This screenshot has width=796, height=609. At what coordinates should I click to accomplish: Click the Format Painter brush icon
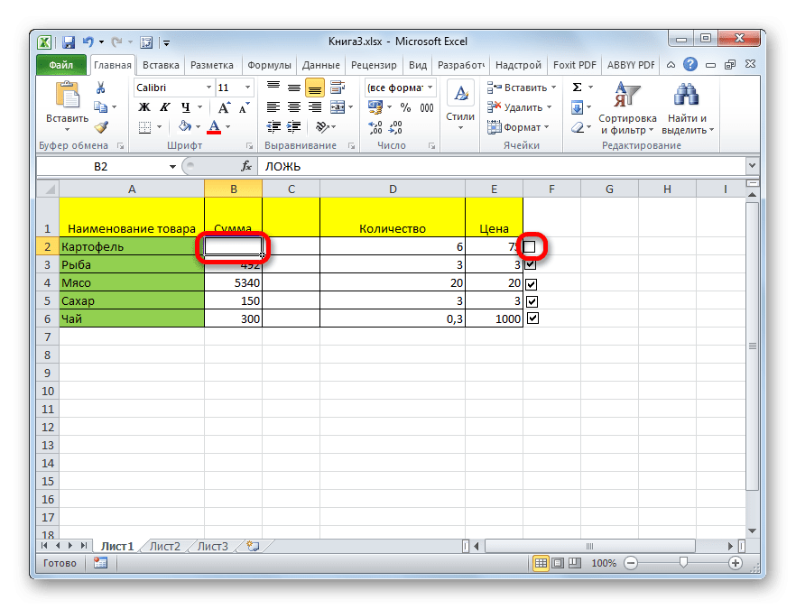[101, 127]
